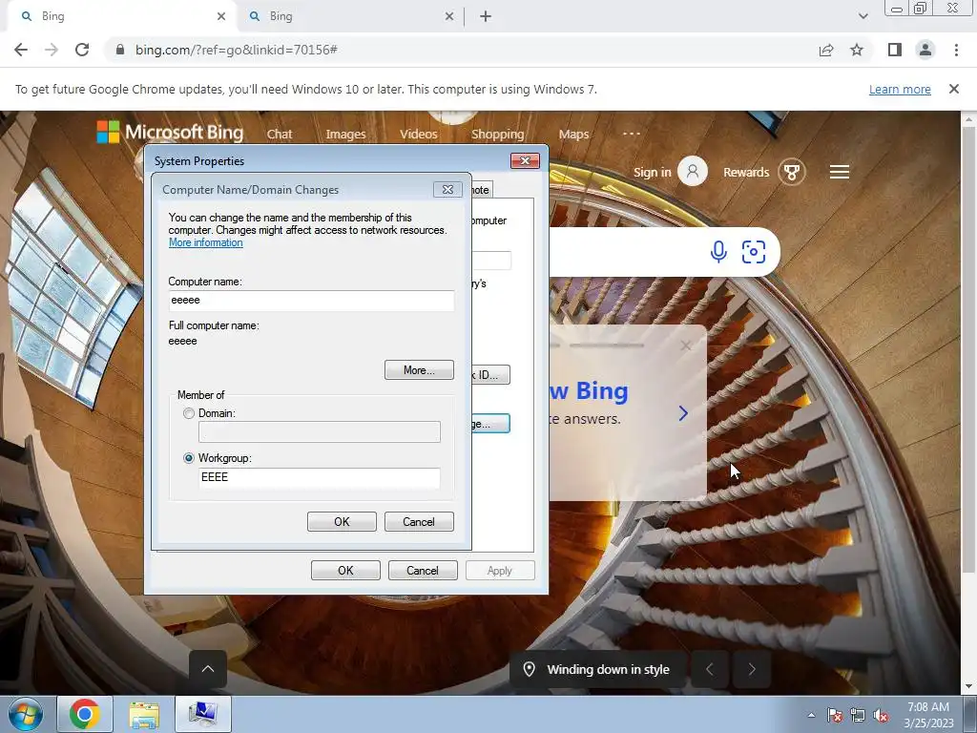Reload the Bing page
977x733 pixels.
82,50
